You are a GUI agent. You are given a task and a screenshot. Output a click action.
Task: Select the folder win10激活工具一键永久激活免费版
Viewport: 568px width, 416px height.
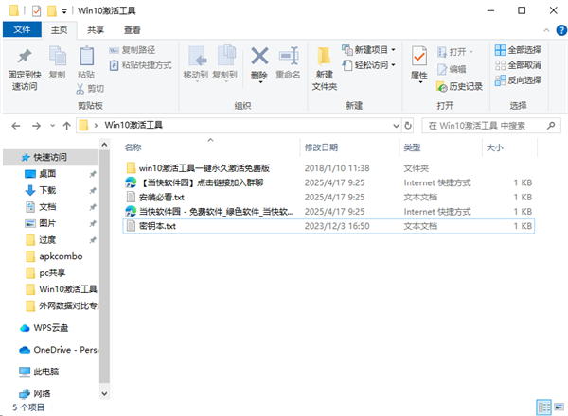(x=328, y=168)
